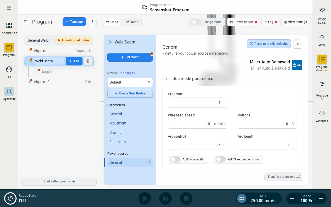Enable AUTO sequence run-in

(221, 159)
